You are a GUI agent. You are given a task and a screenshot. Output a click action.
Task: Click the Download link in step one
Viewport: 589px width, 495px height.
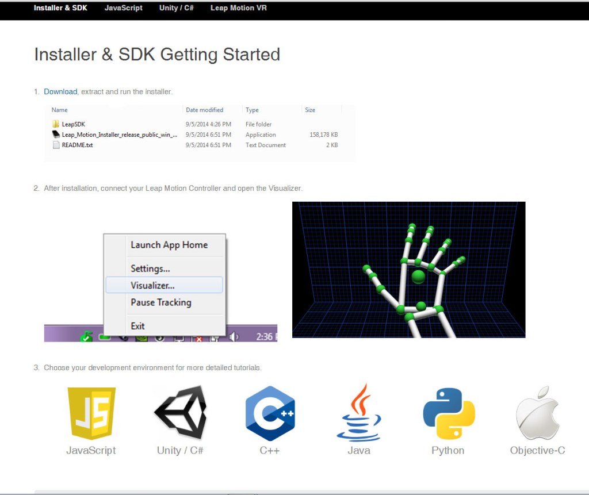[60, 91]
